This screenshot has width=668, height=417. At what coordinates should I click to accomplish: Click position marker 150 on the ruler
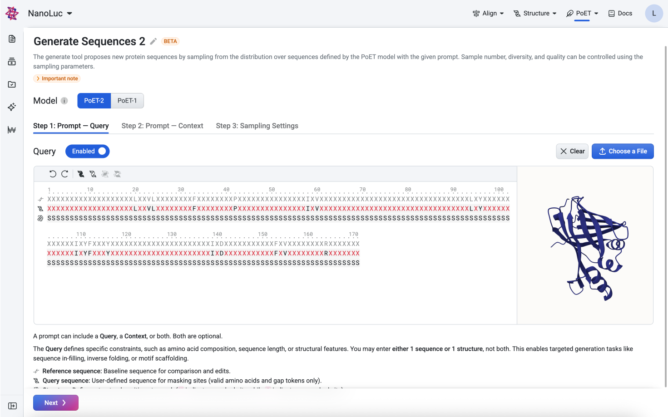tap(263, 235)
